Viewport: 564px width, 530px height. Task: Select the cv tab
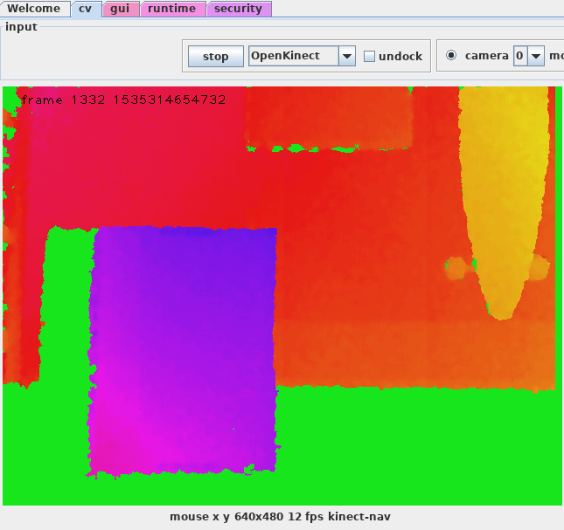coord(85,9)
